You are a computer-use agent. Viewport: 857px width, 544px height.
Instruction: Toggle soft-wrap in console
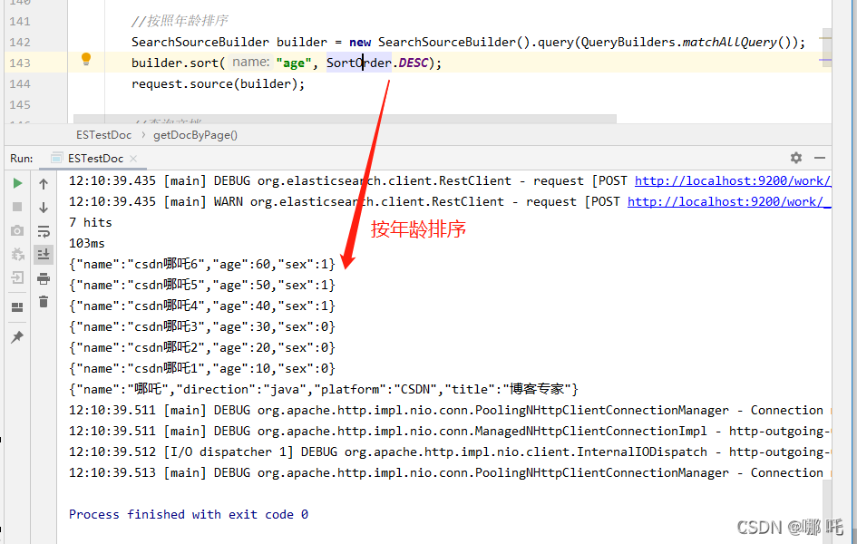(44, 231)
